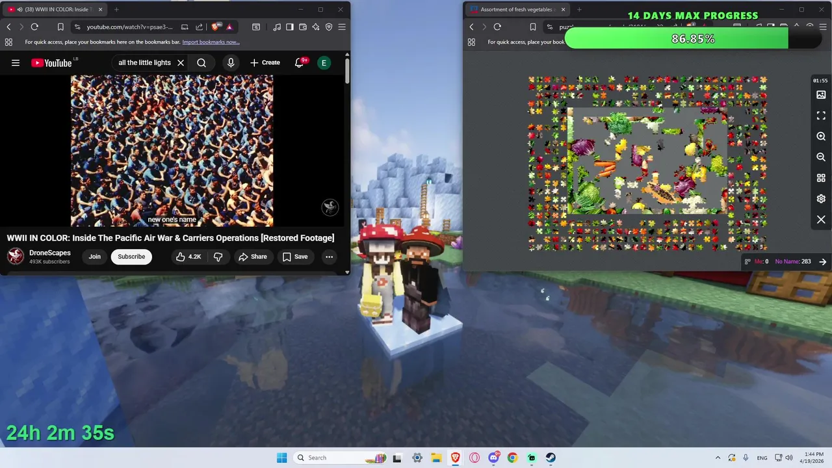832x468 pixels.
Task: Open the DroneScapes channel avatar
Action: coord(16,257)
